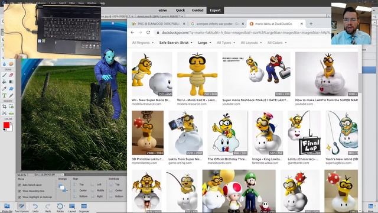Select the Blur tool in the toolbox
The height and width of the screenshot is (213, 378).
pyautogui.click(x=4, y=64)
